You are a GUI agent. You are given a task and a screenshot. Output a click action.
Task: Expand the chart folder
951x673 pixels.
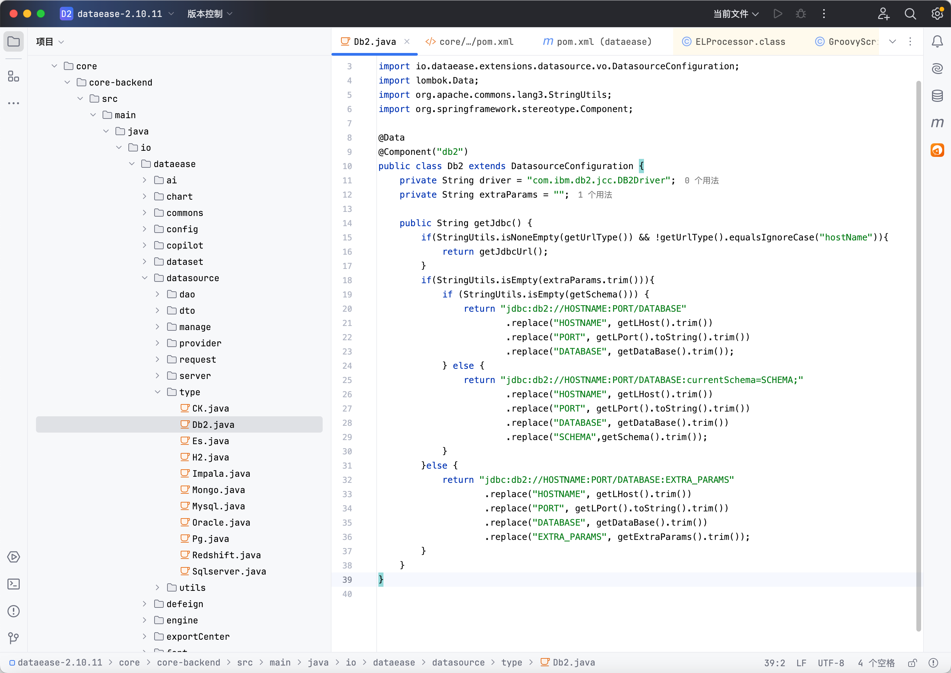tap(145, 196)
